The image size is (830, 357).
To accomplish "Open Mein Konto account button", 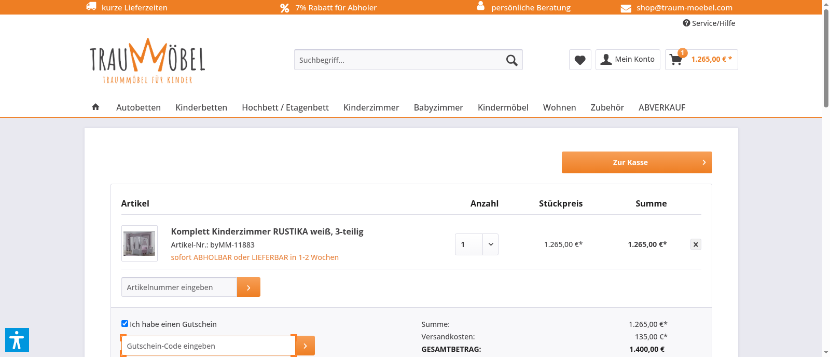I will [x=628, y=60].
